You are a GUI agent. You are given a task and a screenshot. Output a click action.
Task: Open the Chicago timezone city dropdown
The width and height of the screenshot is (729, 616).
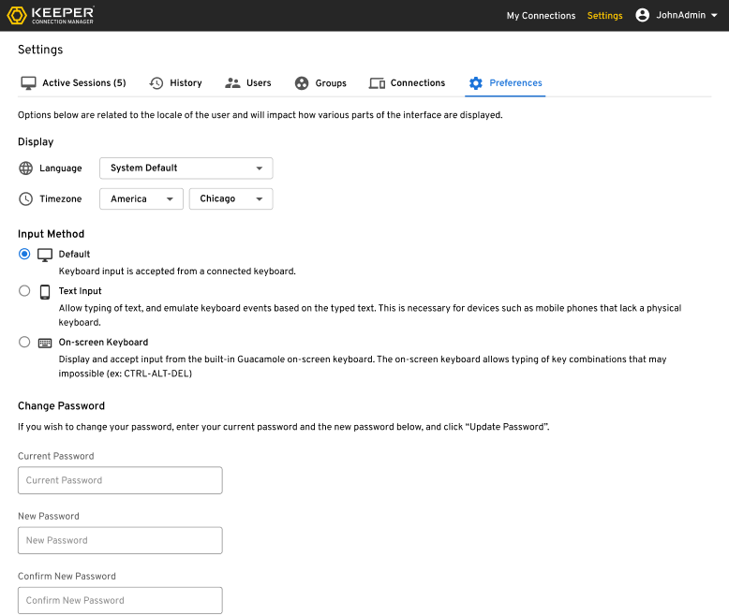tap(231, 198)
